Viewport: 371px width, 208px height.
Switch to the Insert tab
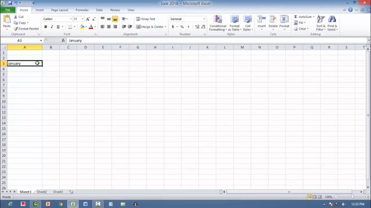click(x=39, y=10)
